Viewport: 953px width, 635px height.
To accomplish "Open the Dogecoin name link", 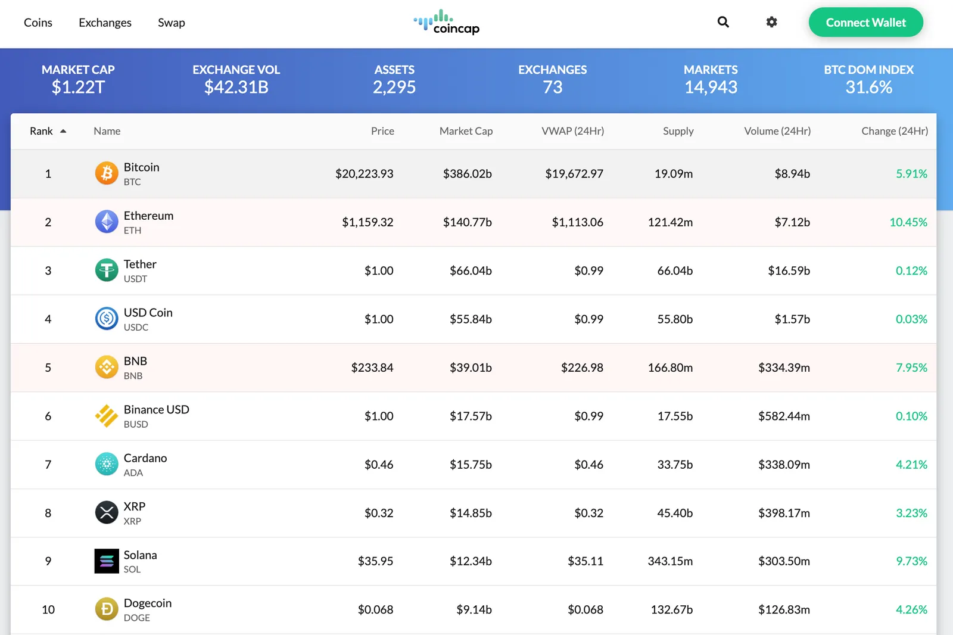I will click(x=147, y=603).
